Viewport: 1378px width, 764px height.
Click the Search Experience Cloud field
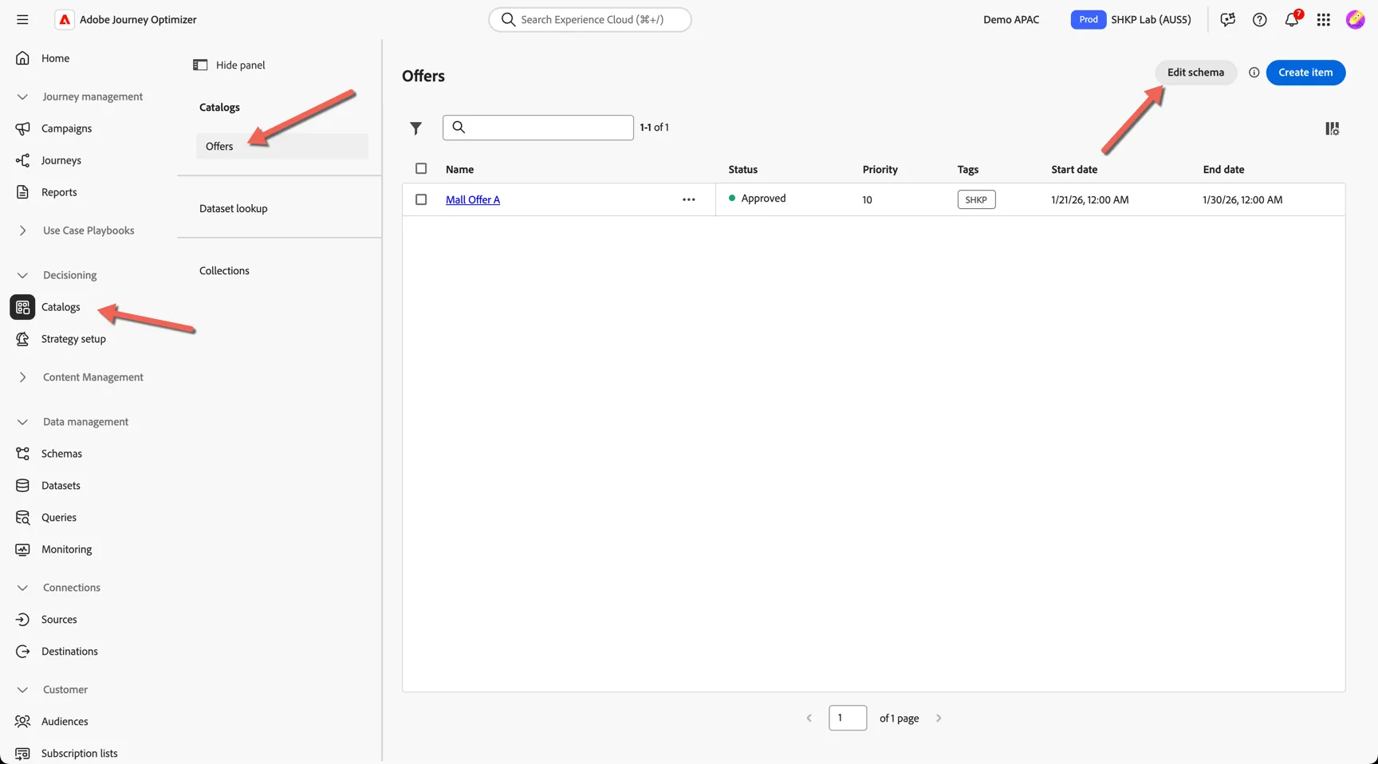pyautogui.click(x=590, y=19)
